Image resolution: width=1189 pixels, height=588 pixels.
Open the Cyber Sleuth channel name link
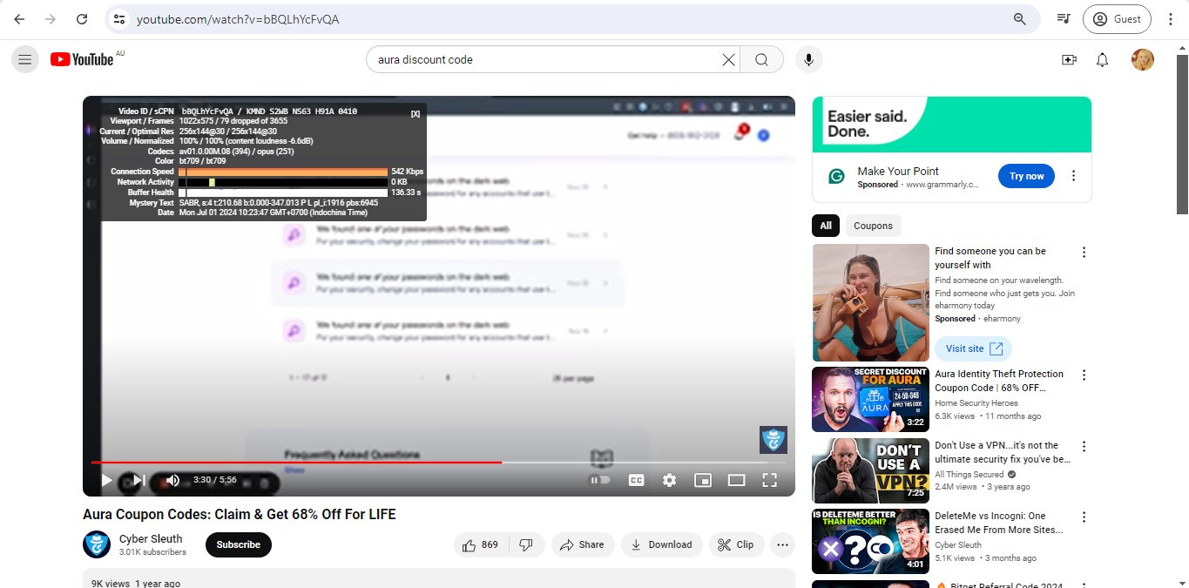(x=151, y=538)
